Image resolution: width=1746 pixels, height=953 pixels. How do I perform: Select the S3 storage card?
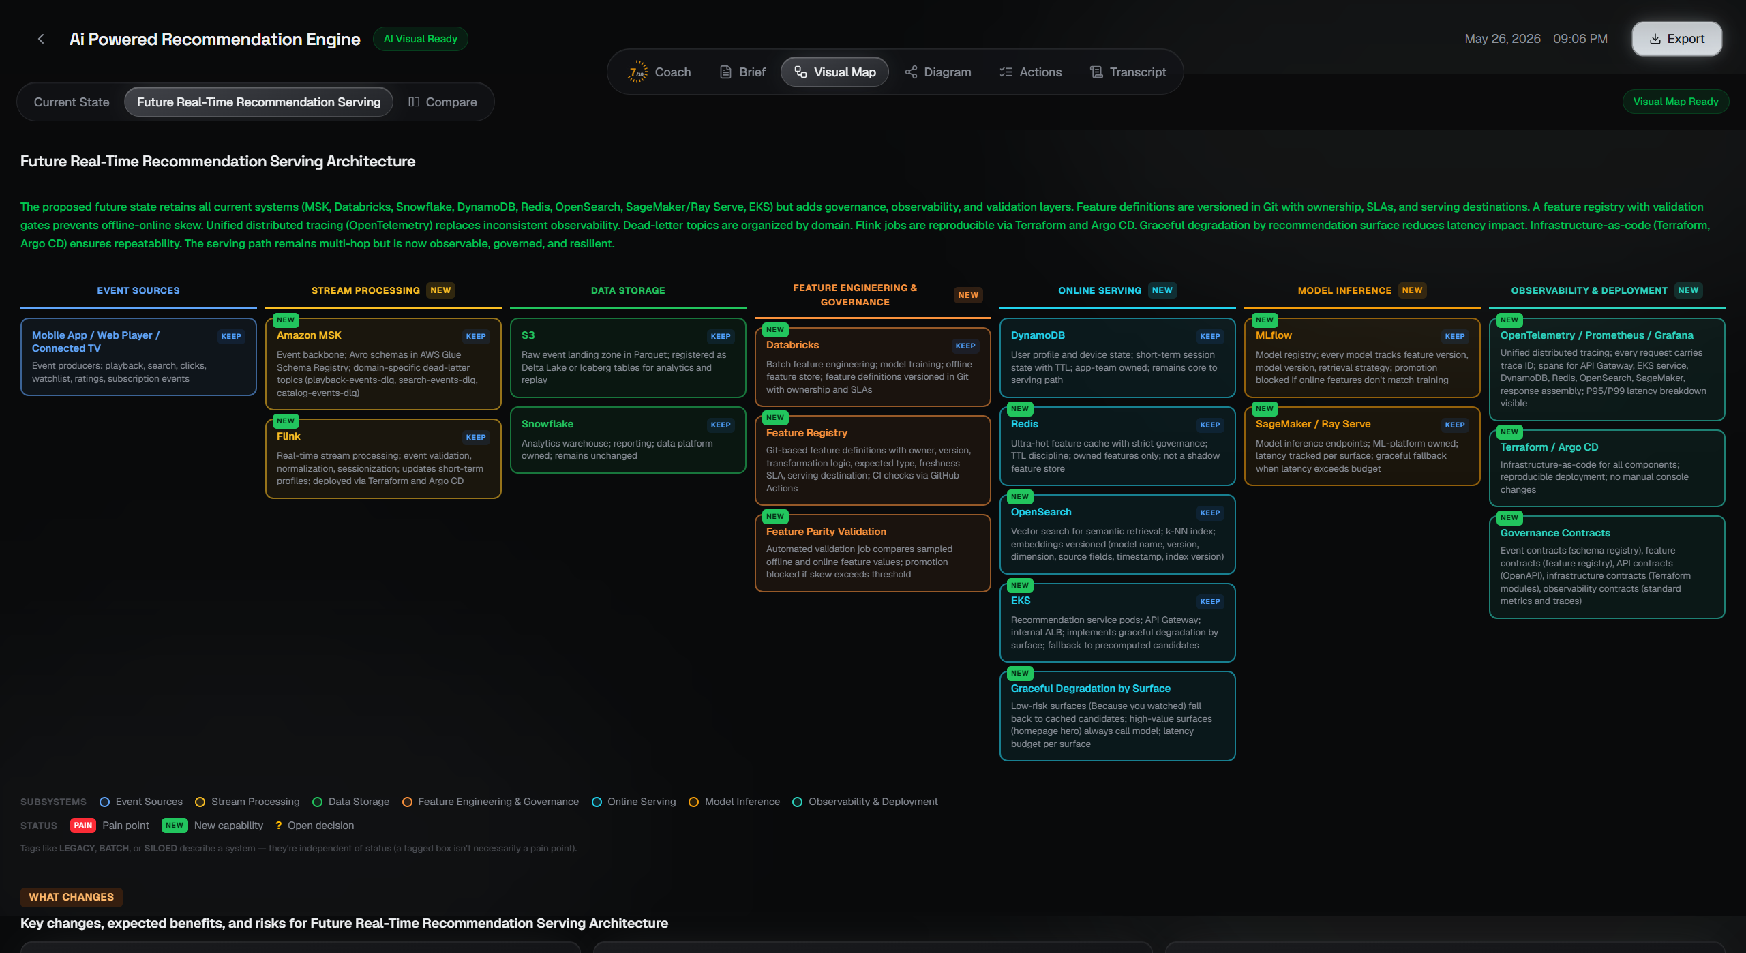[x=628, y=358]
